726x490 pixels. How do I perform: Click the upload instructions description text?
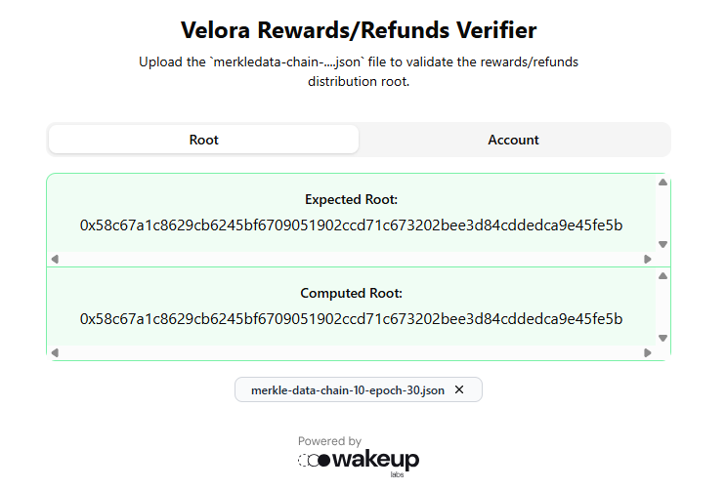coord(359,71)
